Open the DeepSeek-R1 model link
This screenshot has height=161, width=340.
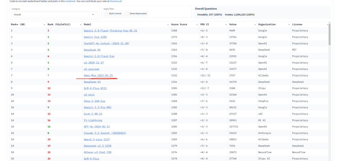click(92, 50)
